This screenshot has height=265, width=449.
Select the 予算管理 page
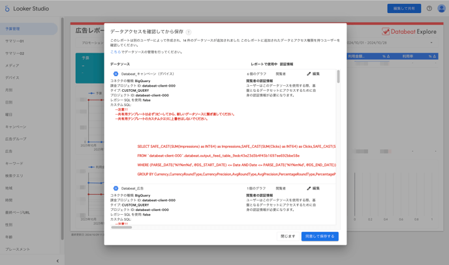pos(29,29)
